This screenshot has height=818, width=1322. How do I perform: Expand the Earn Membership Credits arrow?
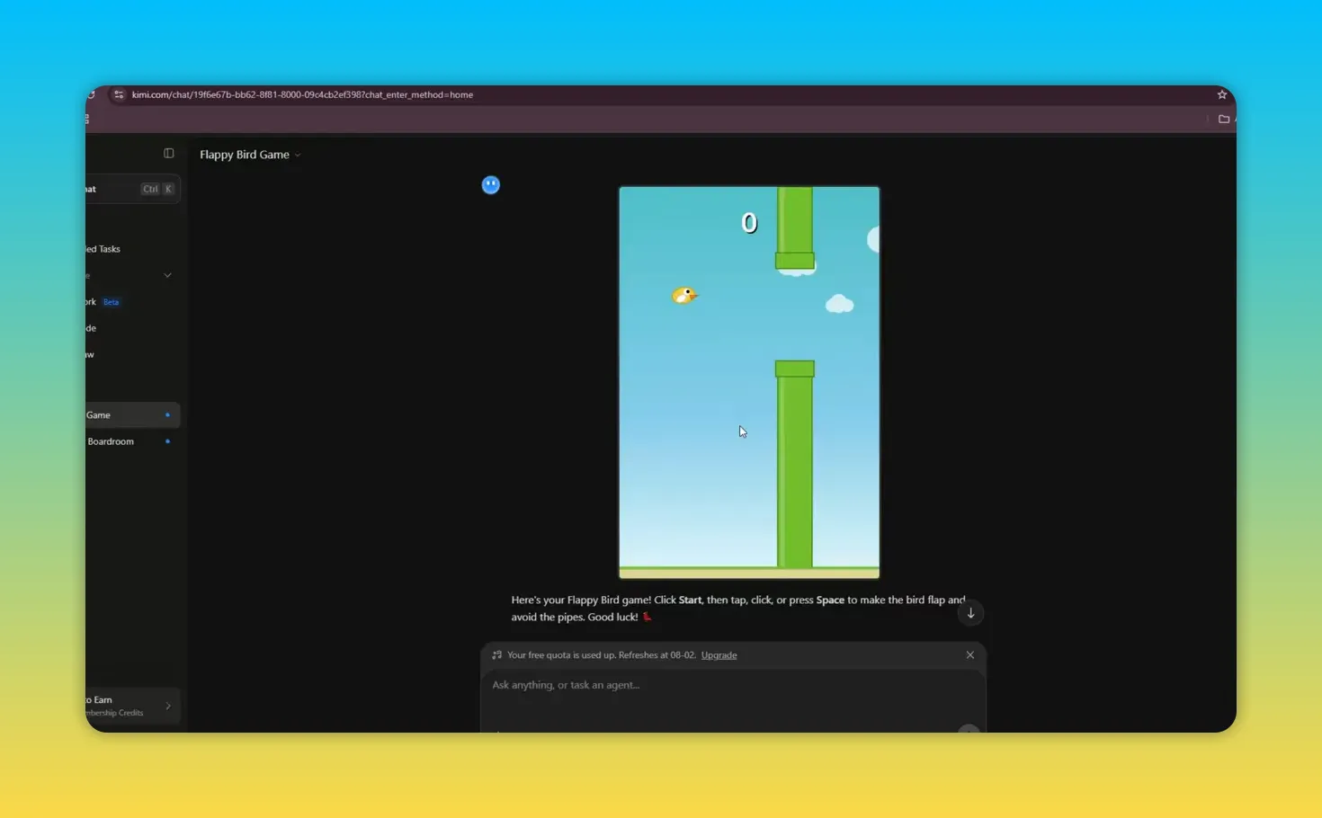coord(168,707)
